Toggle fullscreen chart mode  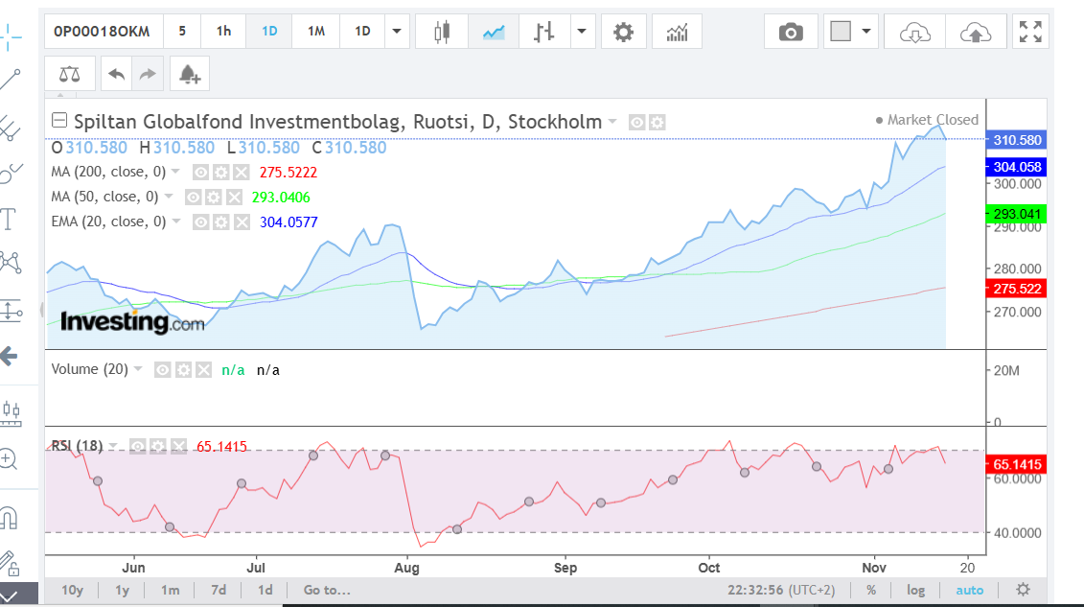(1030, 32)
